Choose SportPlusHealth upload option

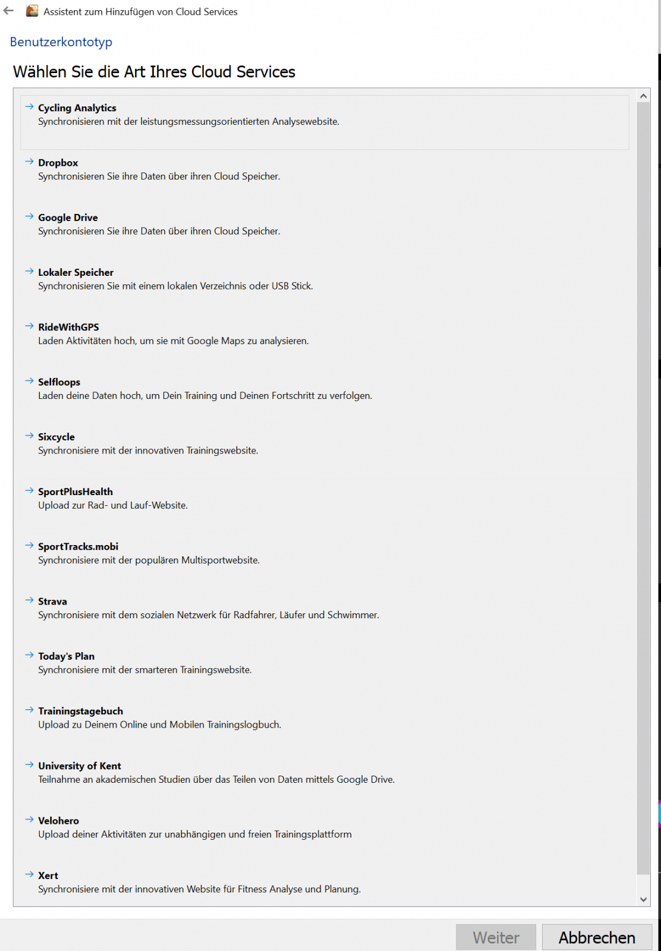[75, 492]
